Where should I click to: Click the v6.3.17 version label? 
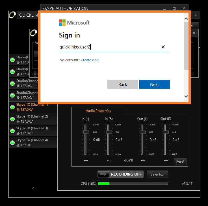[187, 184]
